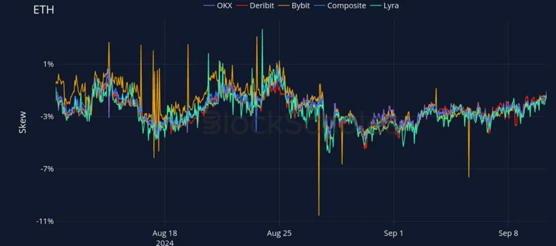Click the 2024 year label under Aug 18
Image resolution: width=556 pixels, height=246 pixels.
point(165,243)
